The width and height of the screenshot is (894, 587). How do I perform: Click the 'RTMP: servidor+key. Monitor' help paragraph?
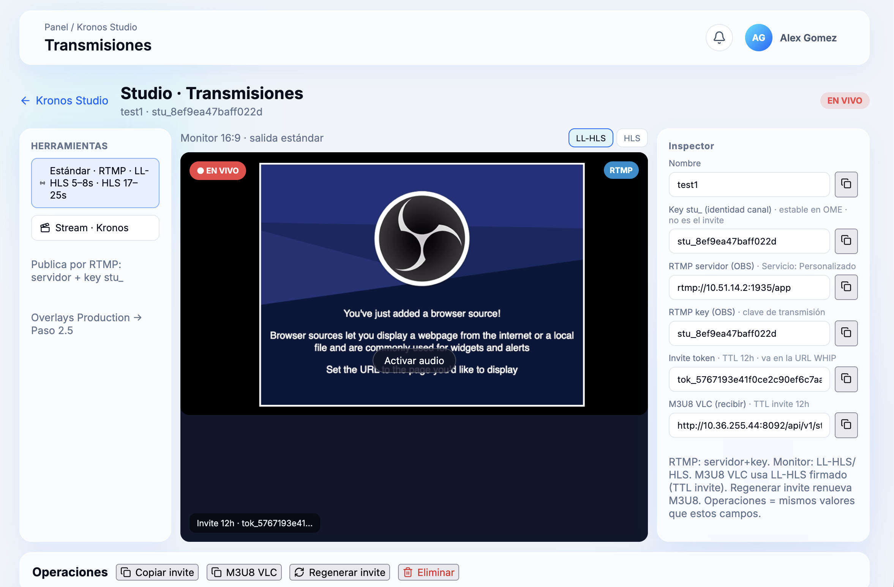pos(762,488)
